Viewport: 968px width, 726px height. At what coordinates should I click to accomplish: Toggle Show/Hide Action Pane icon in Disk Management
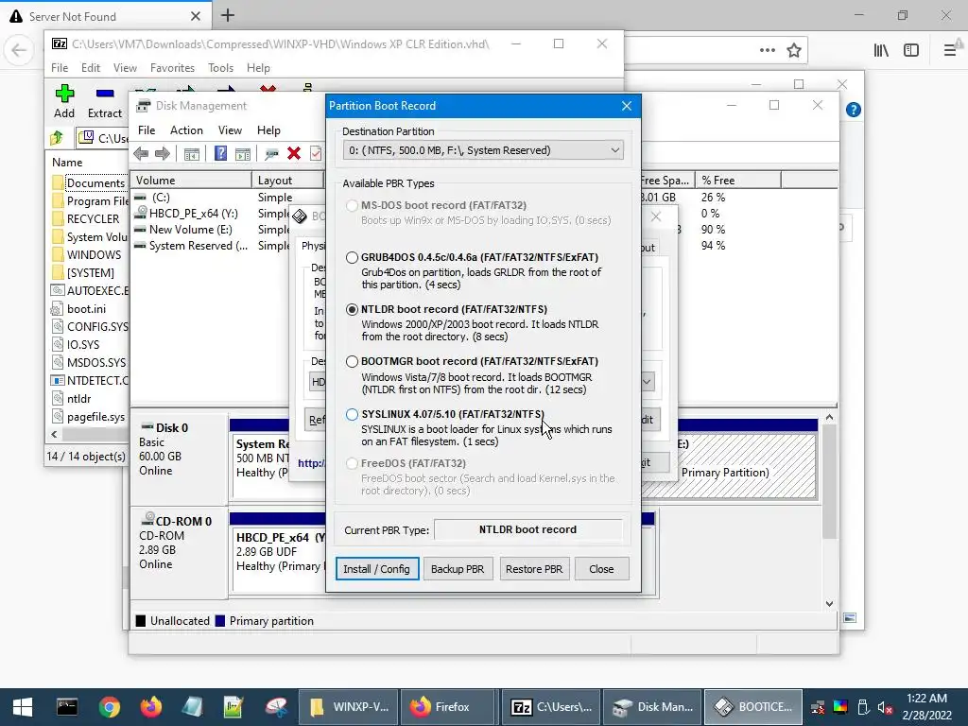point(243,154)
